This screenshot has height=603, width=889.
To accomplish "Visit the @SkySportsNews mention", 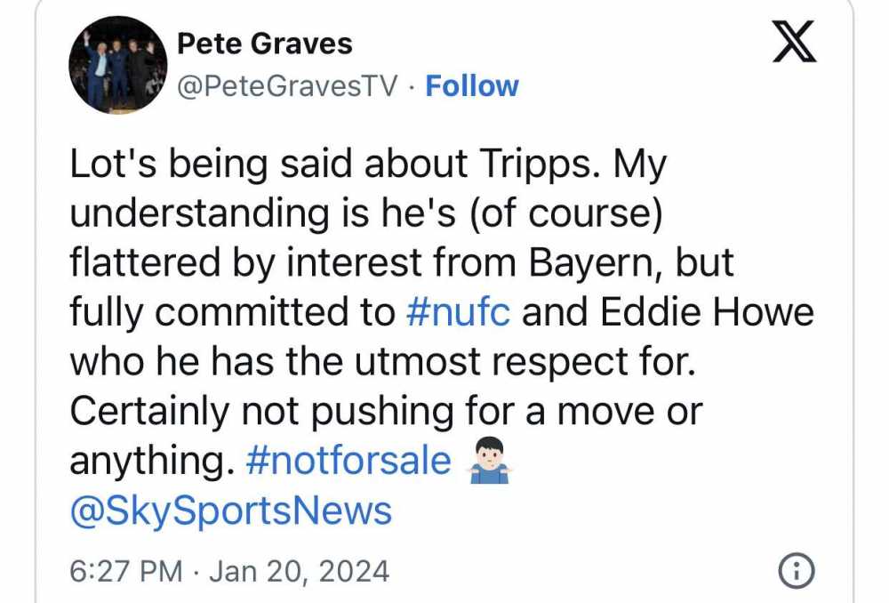I will (231, 510).
